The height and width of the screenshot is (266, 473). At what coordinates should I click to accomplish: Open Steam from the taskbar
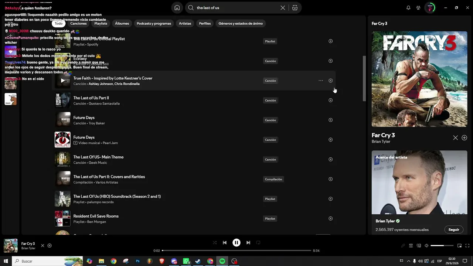coord(198,261)
